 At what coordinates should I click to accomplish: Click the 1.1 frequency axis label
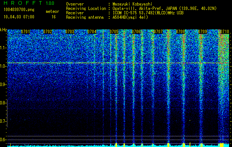coord(3,48)
